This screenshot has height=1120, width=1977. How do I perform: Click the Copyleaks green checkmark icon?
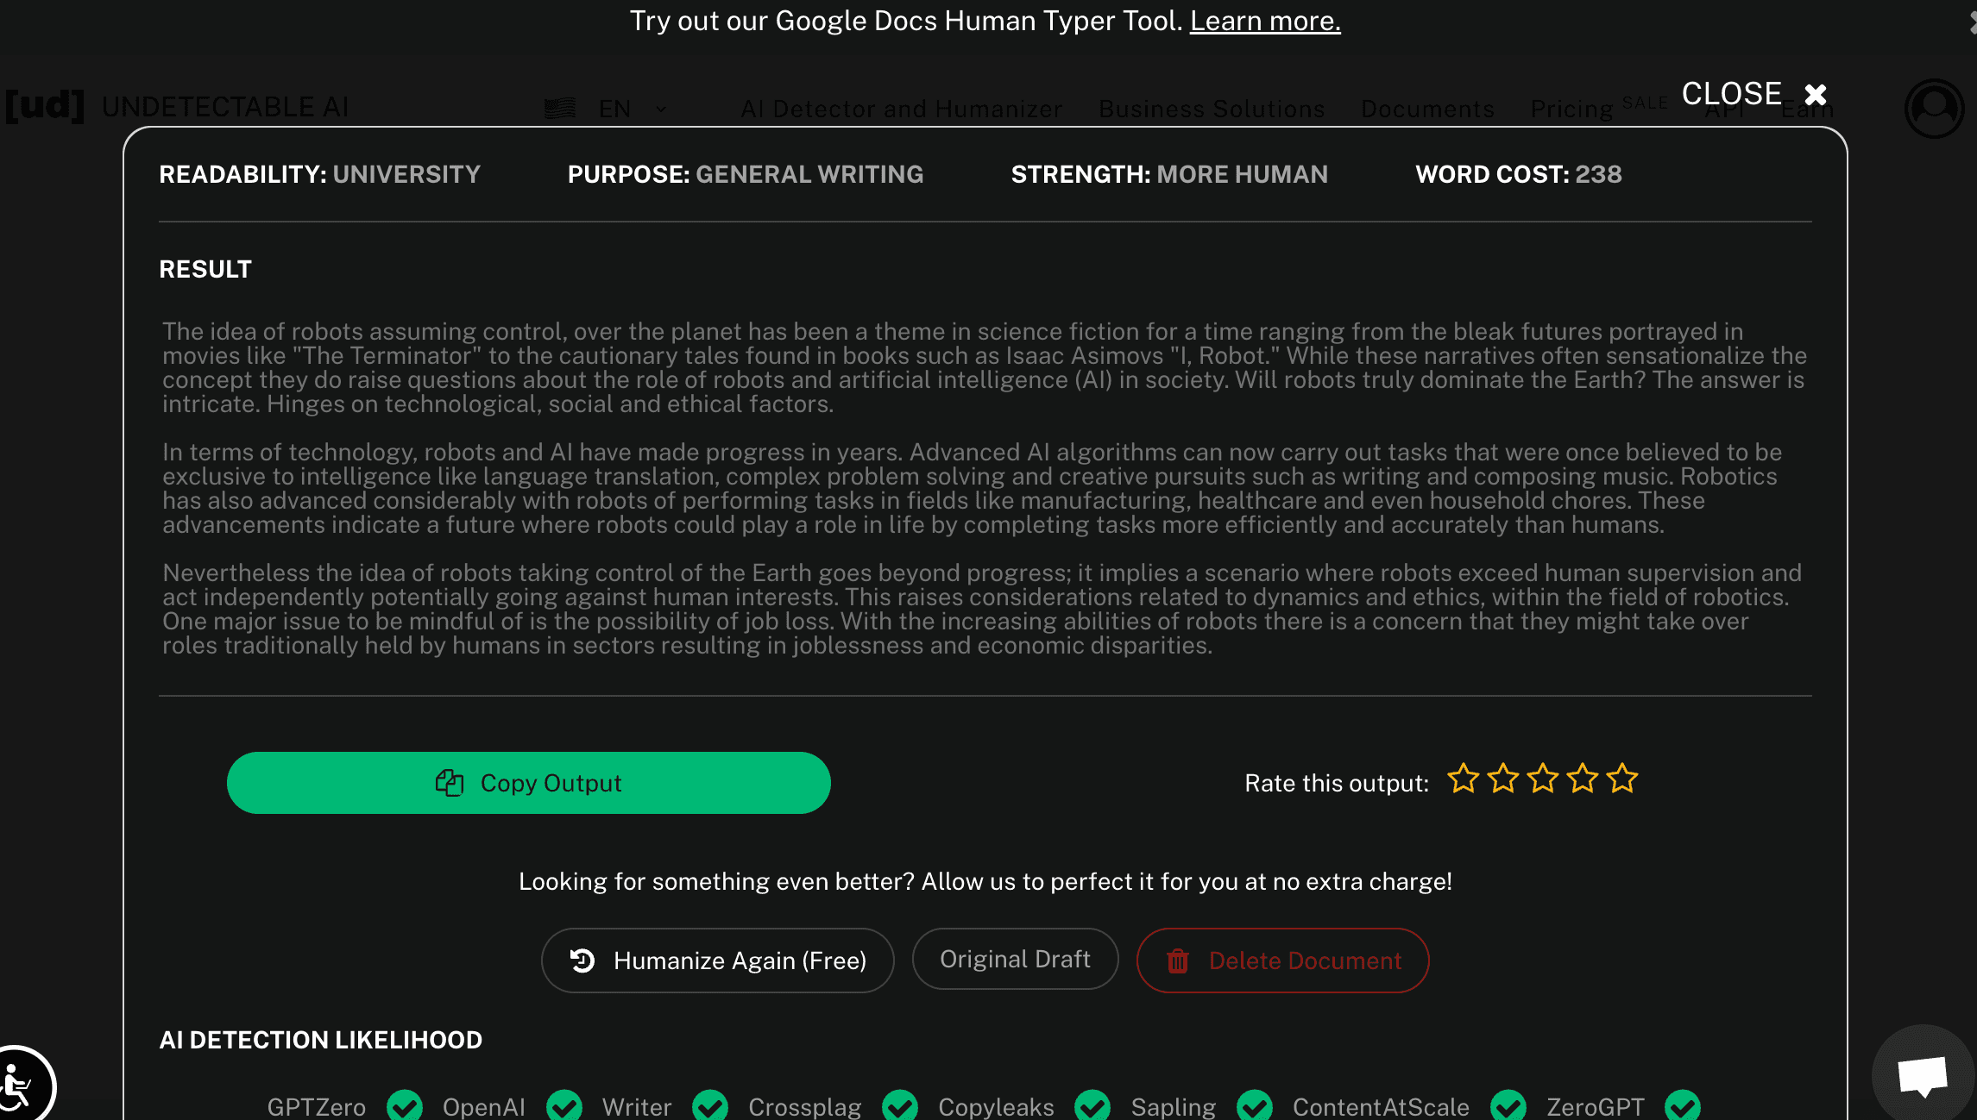point(1092,1106)
